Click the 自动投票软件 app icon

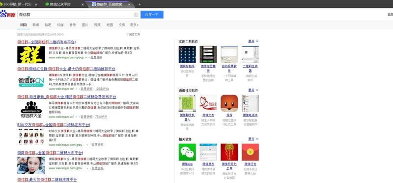pos(229,54)
